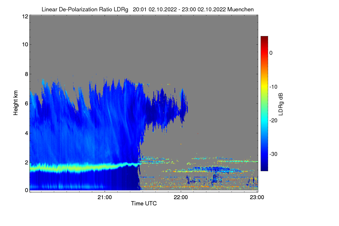Click the '8' height tick label
Viewport: 339px width, 226px height.
point(26,74)
